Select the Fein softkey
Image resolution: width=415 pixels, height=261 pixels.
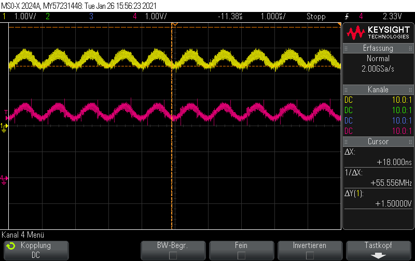point(241,251)
